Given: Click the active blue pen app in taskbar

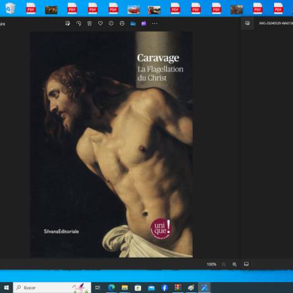Looking at the screenshot, I should pos(204,288).
